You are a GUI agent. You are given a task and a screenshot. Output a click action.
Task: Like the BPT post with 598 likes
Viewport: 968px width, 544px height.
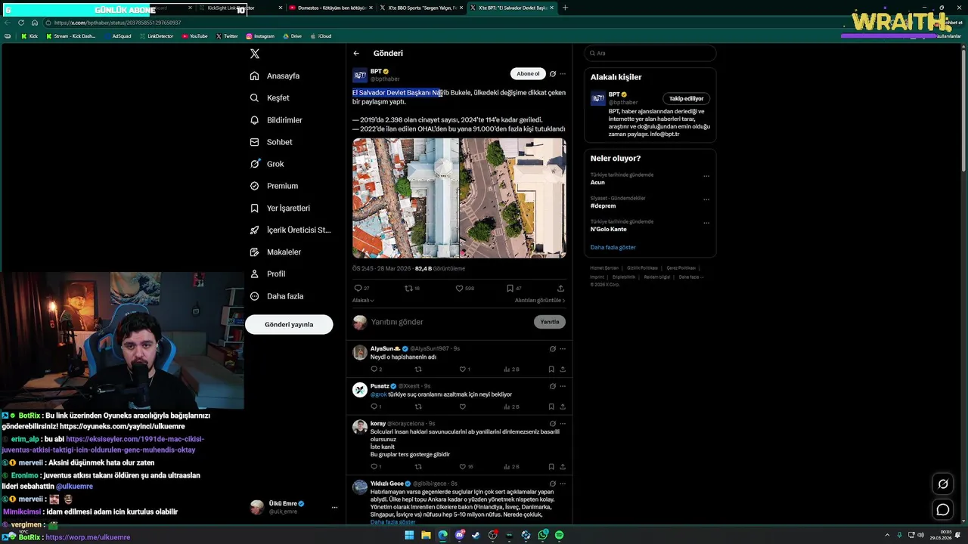point(464,288)
